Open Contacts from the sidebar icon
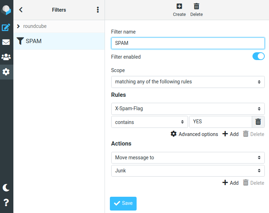The image size is (269, 213). coord(6,57)
